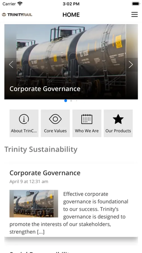142x253 pixels.
Task: Open the hero tank car banner image
Action: 71,62
